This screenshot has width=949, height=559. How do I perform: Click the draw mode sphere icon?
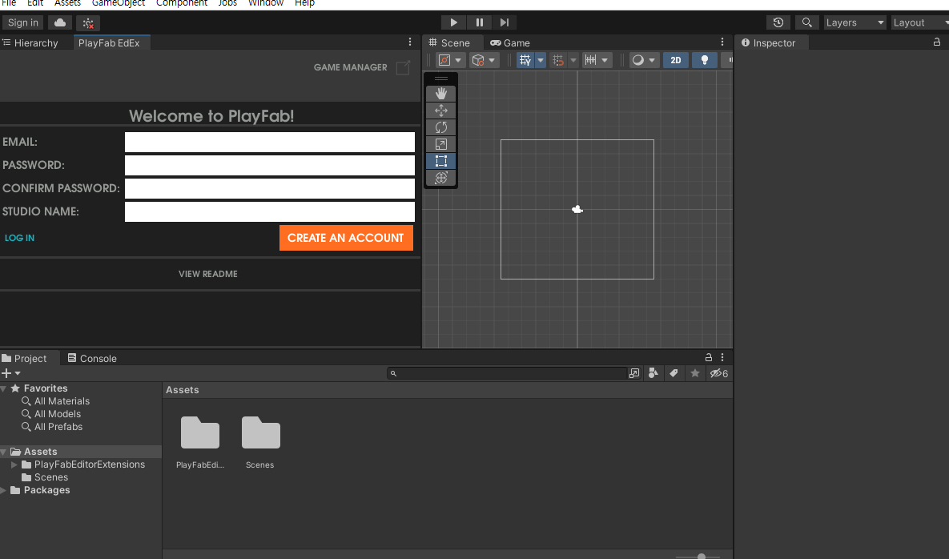point(638,60)
